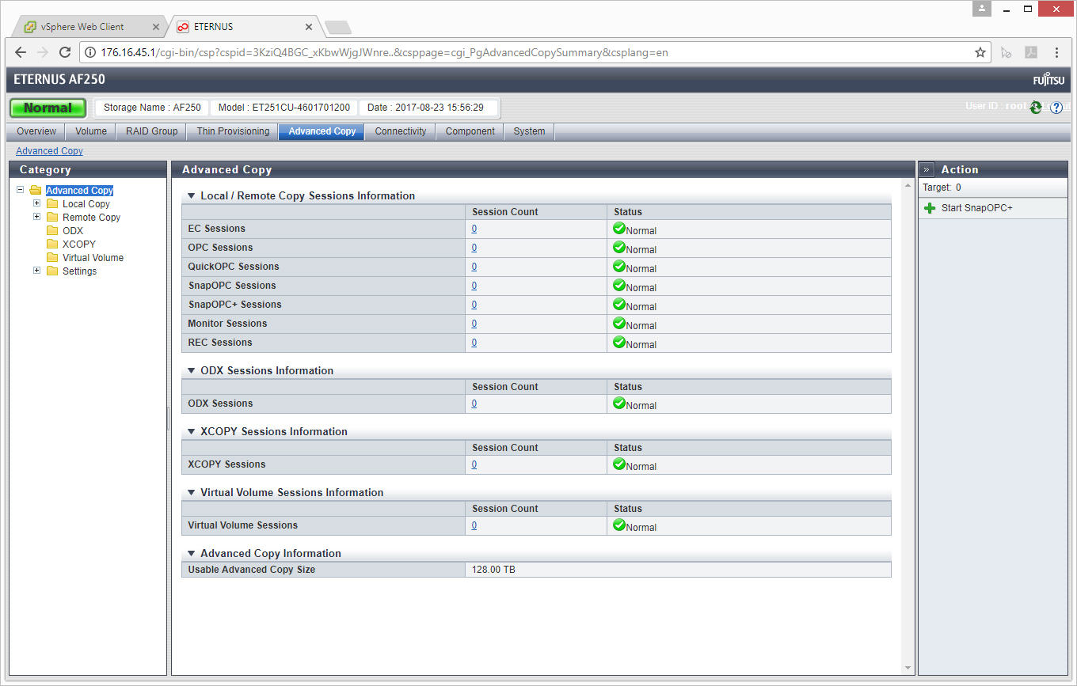
Task: Click the green Normal status button
Action: pos(48,108)
